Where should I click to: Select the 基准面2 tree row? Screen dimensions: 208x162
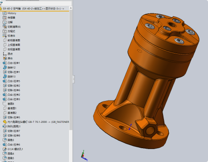pyautogui.click(x=10, y=113)
